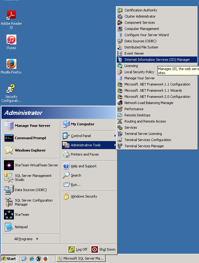199x263 pixels.
Task: Open Event Viewer from Administrative Tools
Action: point(134,53)
